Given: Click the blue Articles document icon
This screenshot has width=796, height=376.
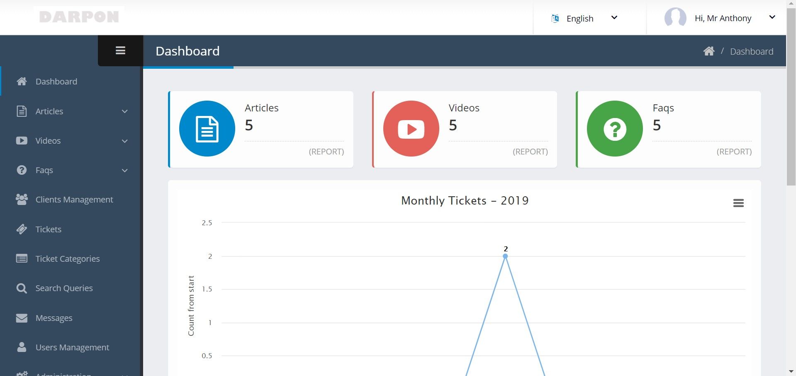Looking at the screenshot, I should pyautogui.click(x=207, y=129).
